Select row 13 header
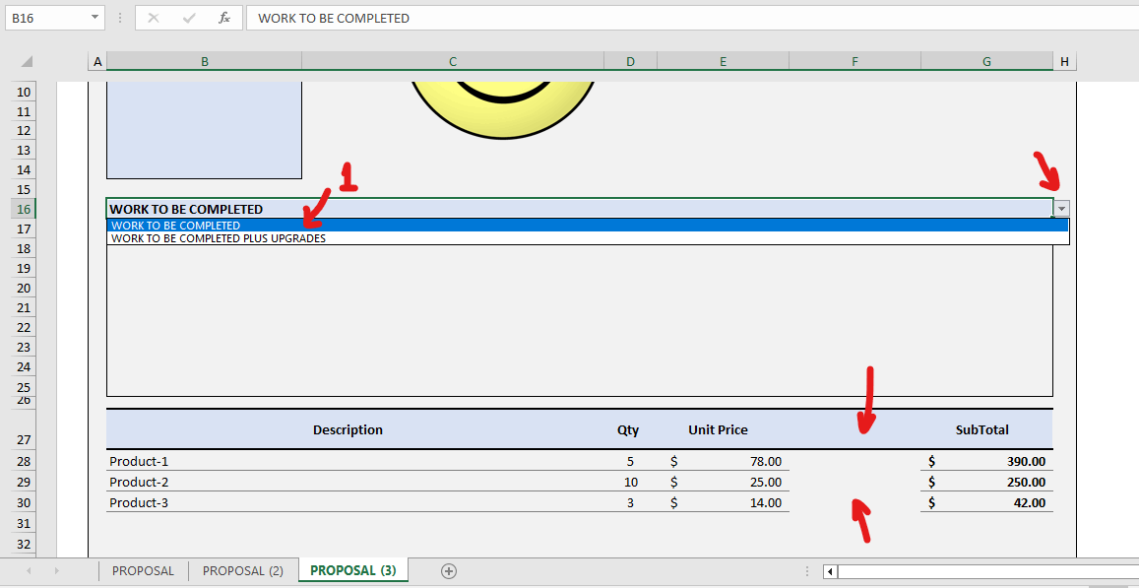The width and height of the screenshot is (1139, 588). click(24, 150)
